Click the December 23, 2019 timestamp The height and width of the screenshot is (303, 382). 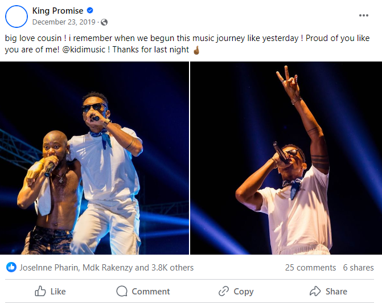point(64,22)
